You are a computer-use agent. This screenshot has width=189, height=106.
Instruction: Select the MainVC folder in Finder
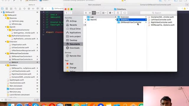[x=101, y=20]
